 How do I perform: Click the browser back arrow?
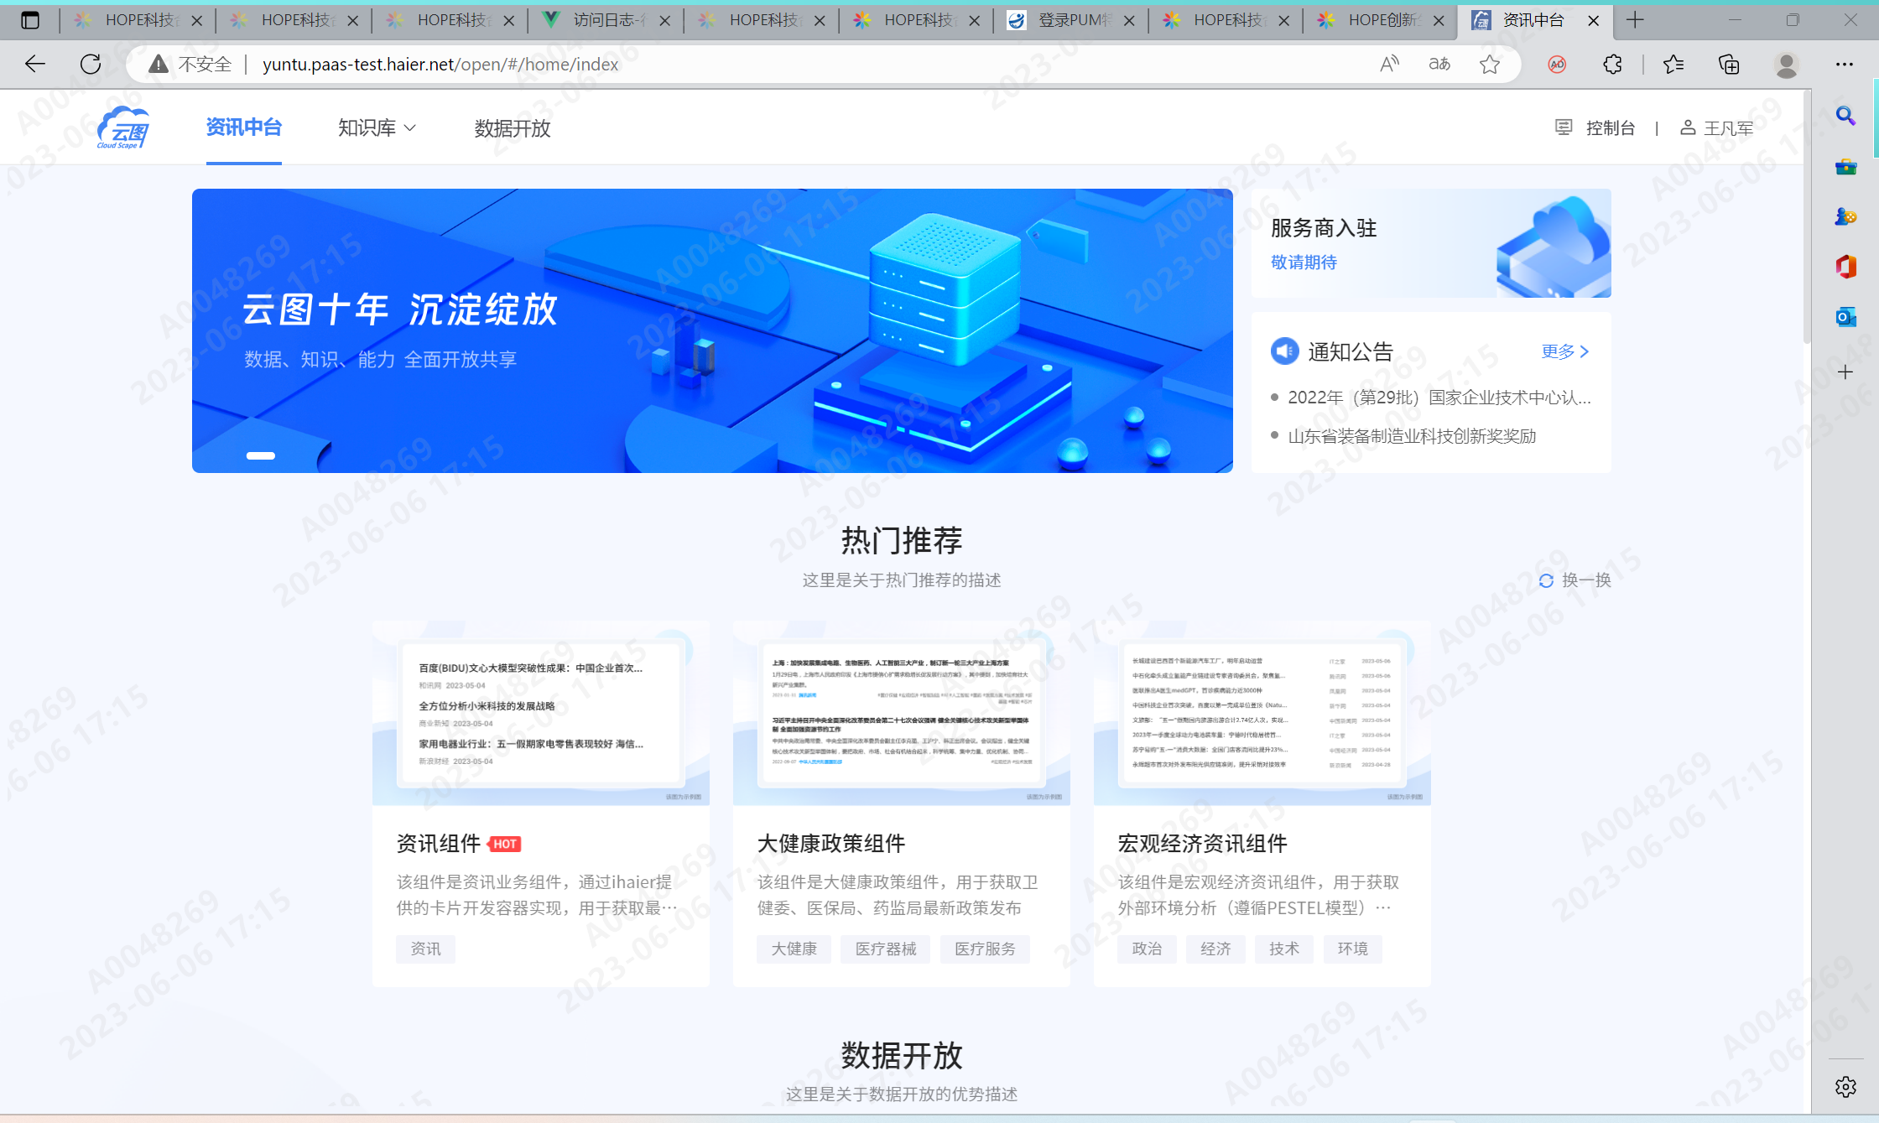(x=34, y=64)
